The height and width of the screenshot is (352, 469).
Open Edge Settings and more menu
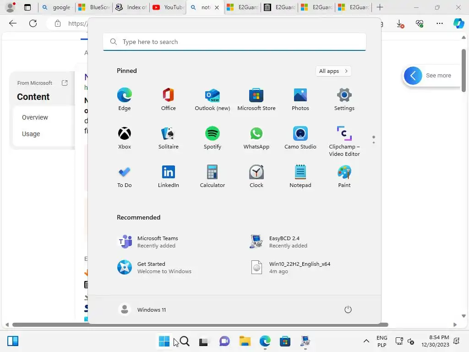pos(439,23)
